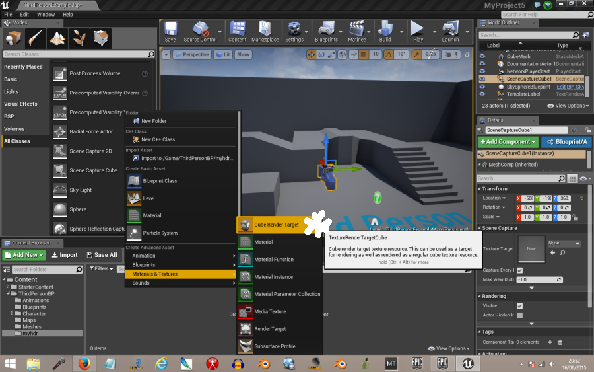Choose Material Function from submenu
This screenshot has height=372, width=594.
click(x=280, y=260)
